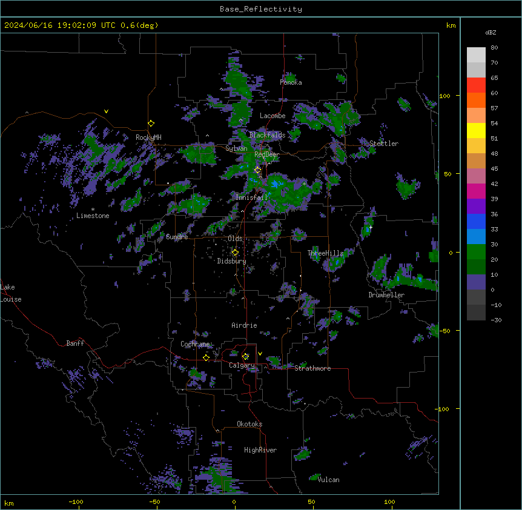Click the magenta 39-42 dBZ legend swatch

coord(476,191)
